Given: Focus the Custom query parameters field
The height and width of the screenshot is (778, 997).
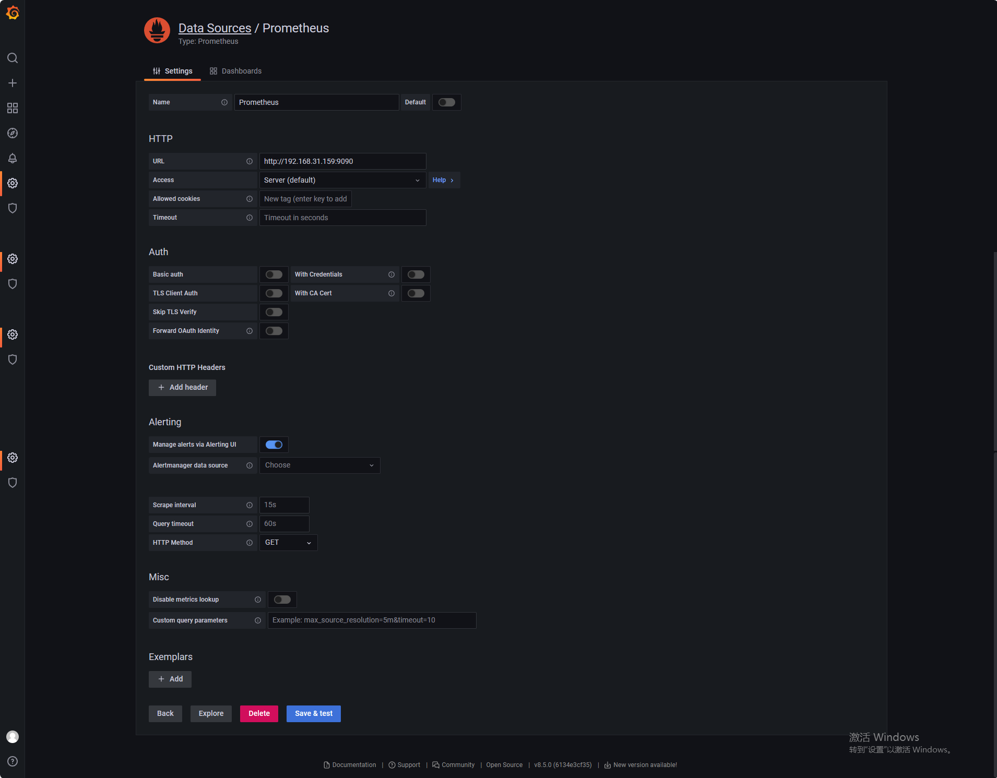Looking at the screenshot, I should point(372,620).
